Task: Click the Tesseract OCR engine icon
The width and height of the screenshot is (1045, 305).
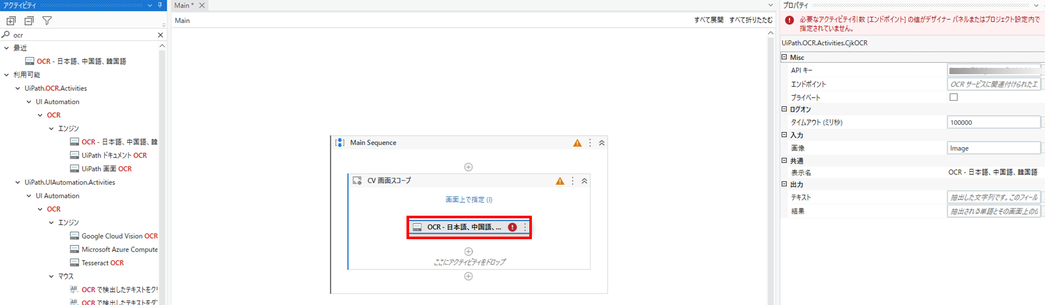Action: 75,263
